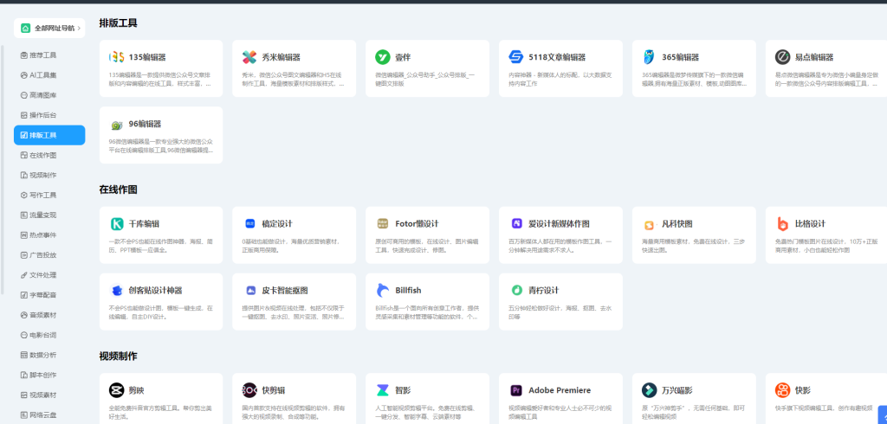Select 在线作图 in the sidebar
The width and height of the screenshot is (887, 424).
43,155
